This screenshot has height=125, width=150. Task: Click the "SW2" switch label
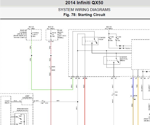coord(20,123)
